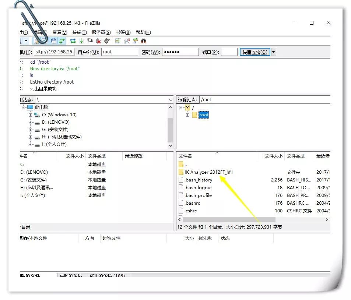Screen dimensions: 351x300
Task: Click the process transfer queue icon
Action: [x=81, y=41]
